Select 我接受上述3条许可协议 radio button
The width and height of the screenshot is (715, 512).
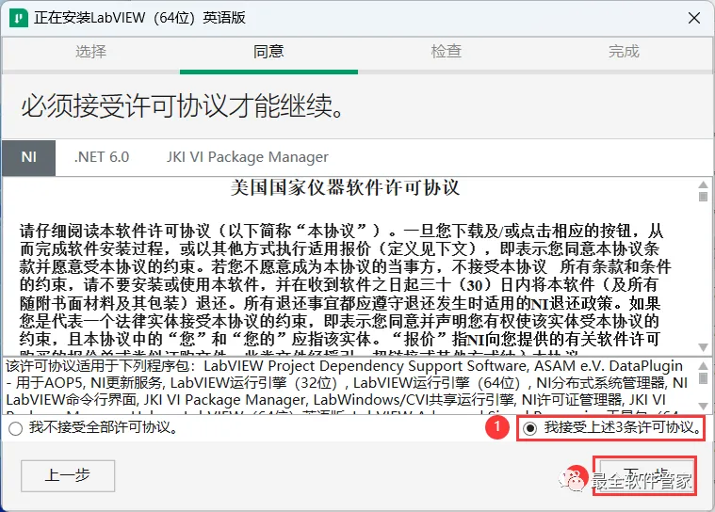coord(529,428)
